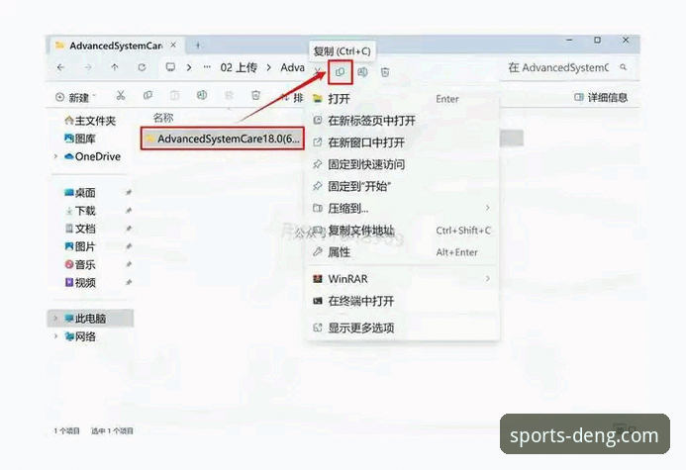This screenshot has height=470, width=686.
Task: Click the Paste icon in the command toolbar
Action: (174, 95)
